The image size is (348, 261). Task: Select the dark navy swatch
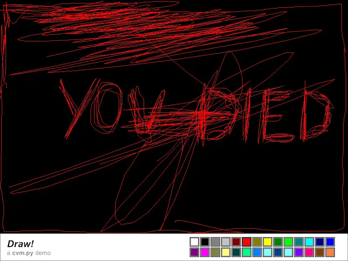point(320,242)
